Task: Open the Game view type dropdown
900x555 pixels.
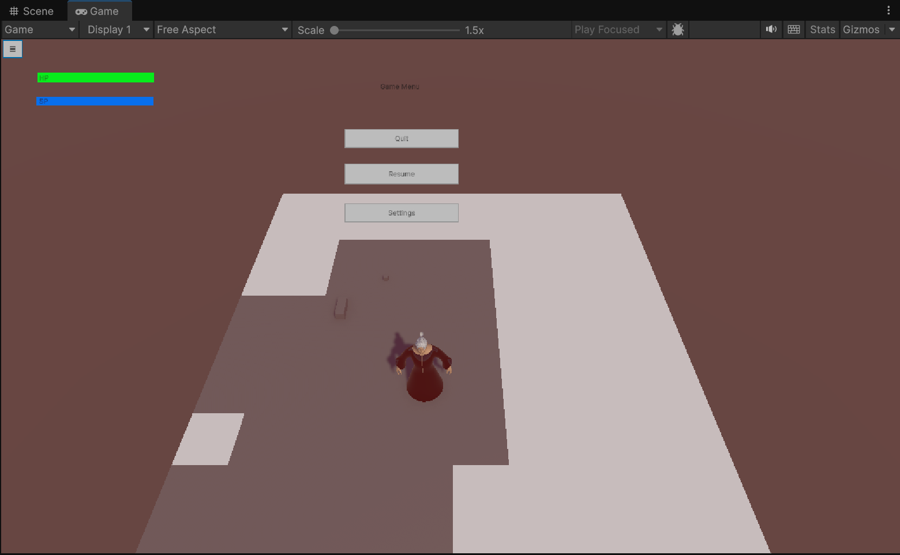Action: tap(40, 30)
